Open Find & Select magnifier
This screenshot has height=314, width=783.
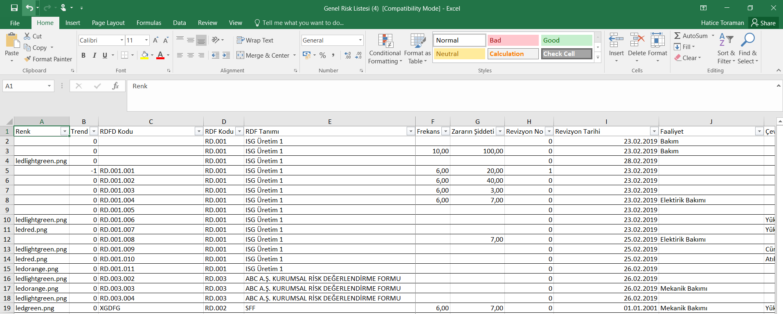point(748,40)
